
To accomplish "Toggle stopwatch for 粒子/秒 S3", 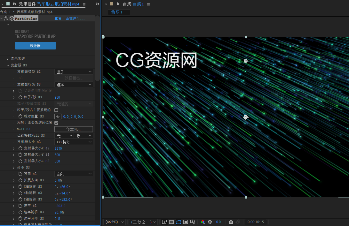I will [x=20, y=97].
